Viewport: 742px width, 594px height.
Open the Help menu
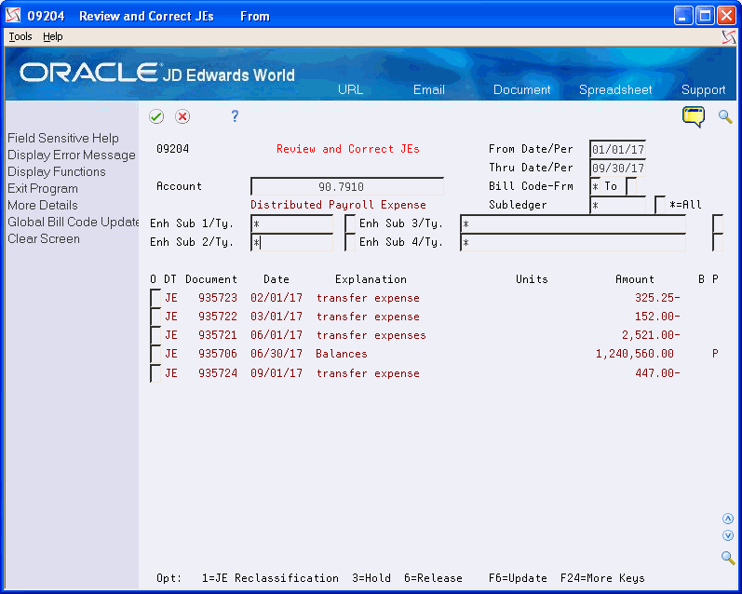coord(52,36)
